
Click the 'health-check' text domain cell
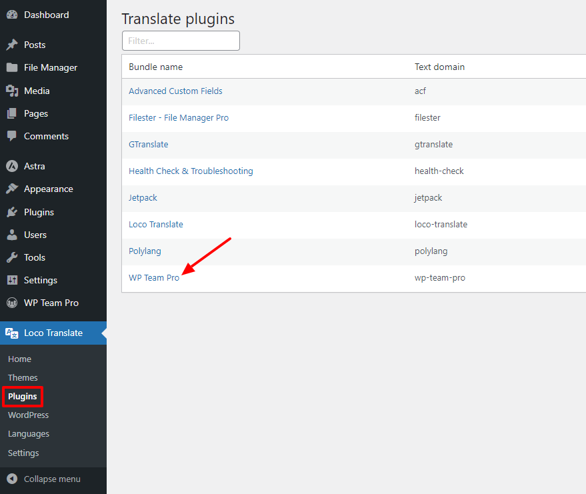click(439, 171)
